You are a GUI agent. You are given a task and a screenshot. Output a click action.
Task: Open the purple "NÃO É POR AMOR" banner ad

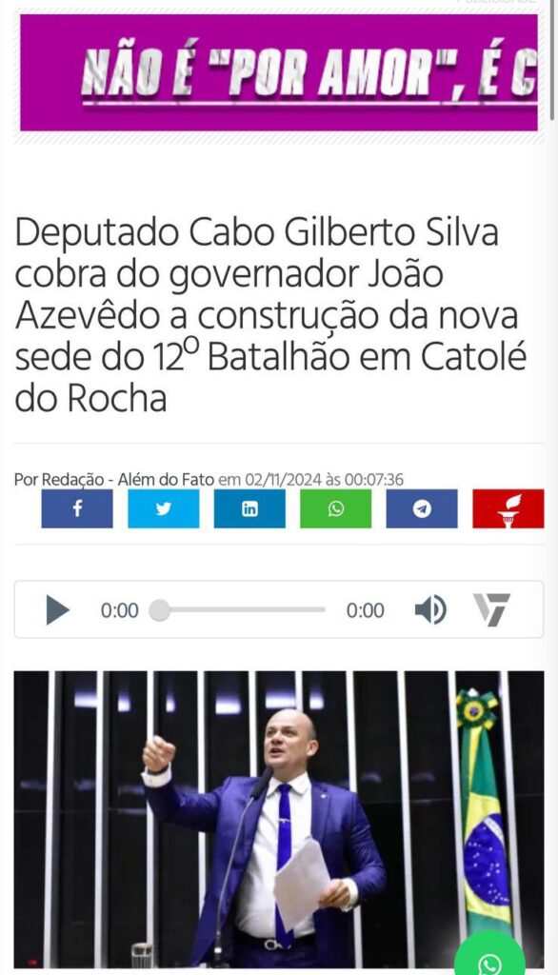coord(279,72)
